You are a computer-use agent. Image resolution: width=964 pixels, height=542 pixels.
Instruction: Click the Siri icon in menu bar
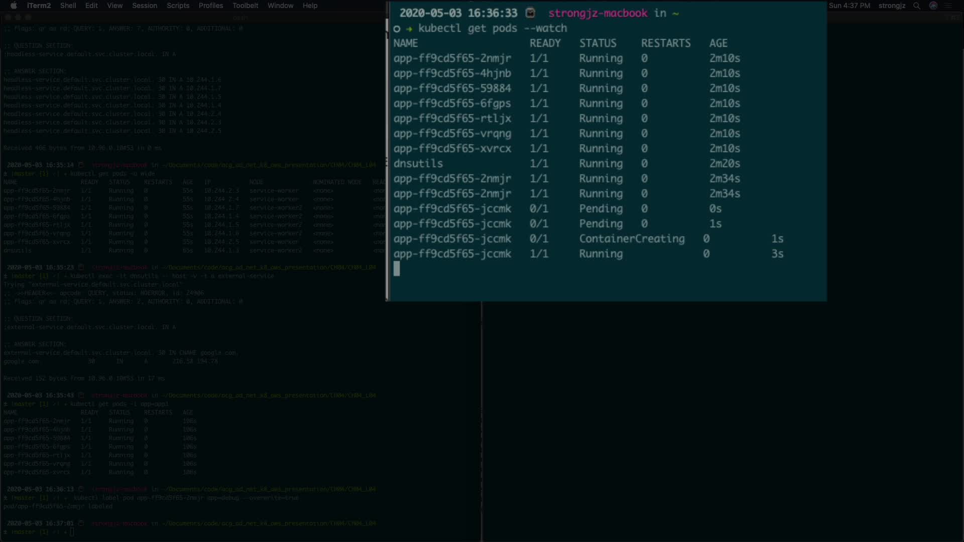point(933,6)
